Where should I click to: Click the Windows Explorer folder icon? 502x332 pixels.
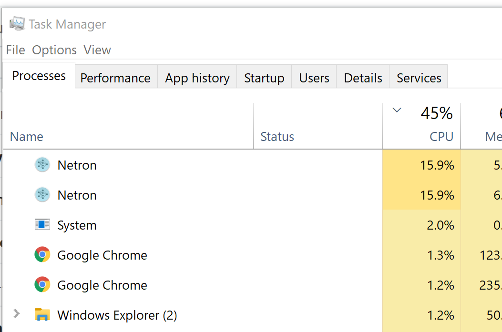tap(42, 315)
